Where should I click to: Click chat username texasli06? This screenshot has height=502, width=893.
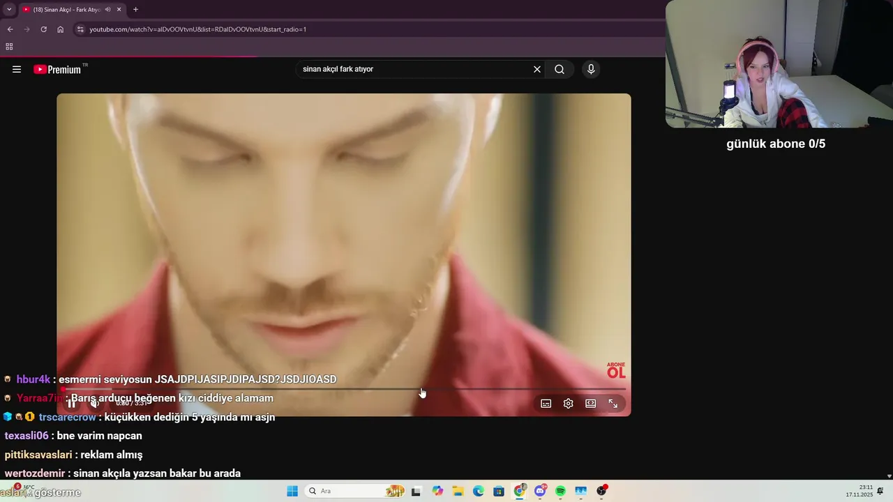click(x=27, y=436)
